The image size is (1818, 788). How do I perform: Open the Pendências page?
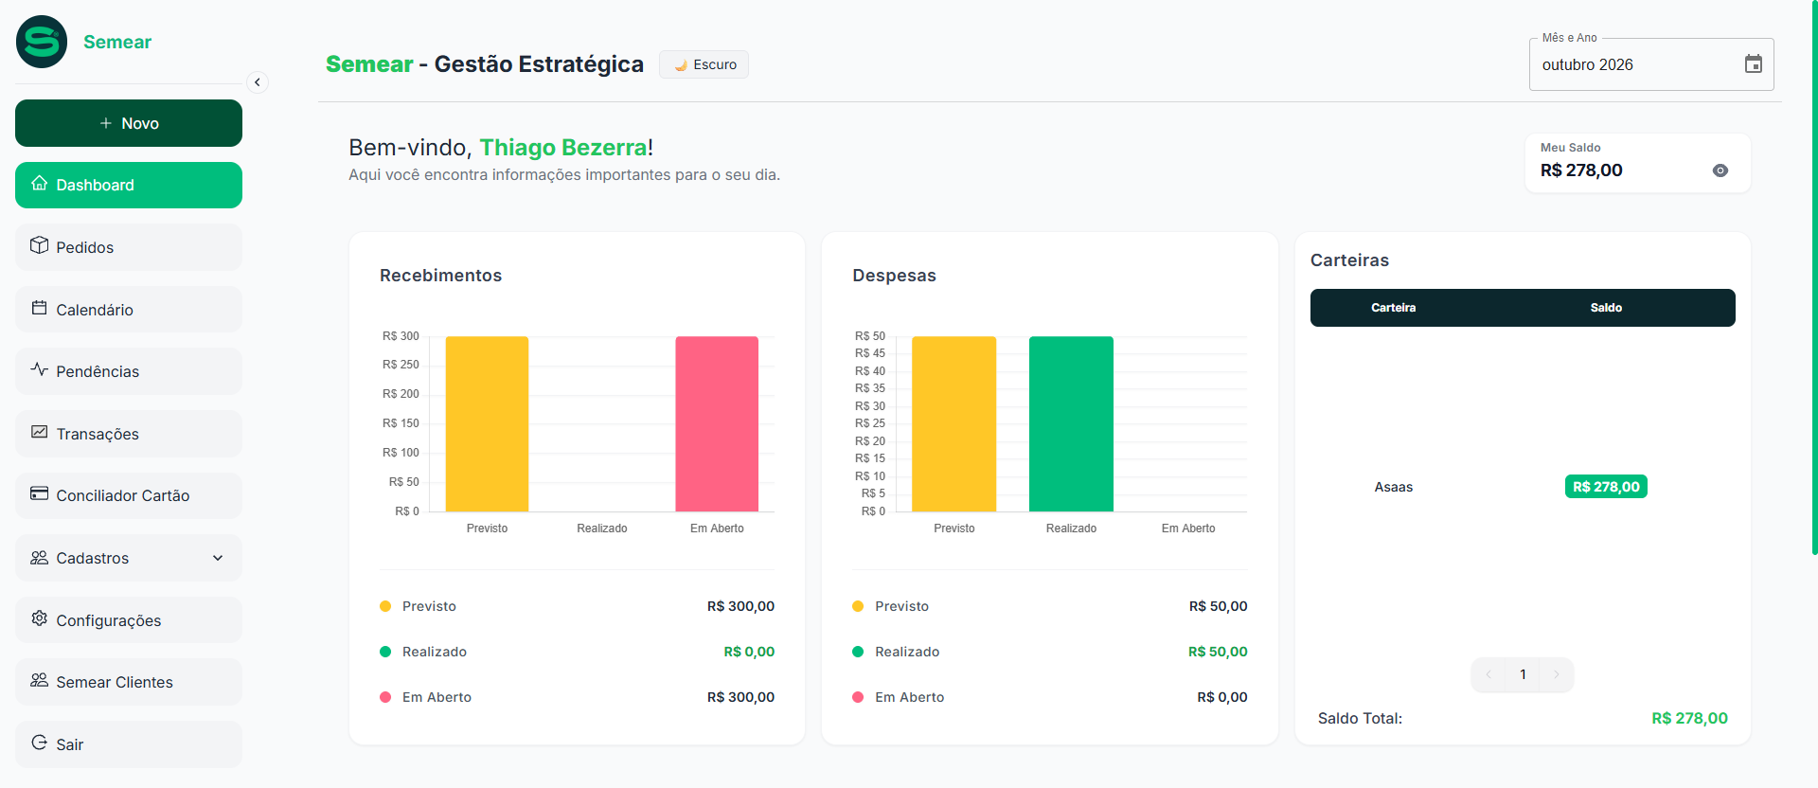(x=129, y=371)
